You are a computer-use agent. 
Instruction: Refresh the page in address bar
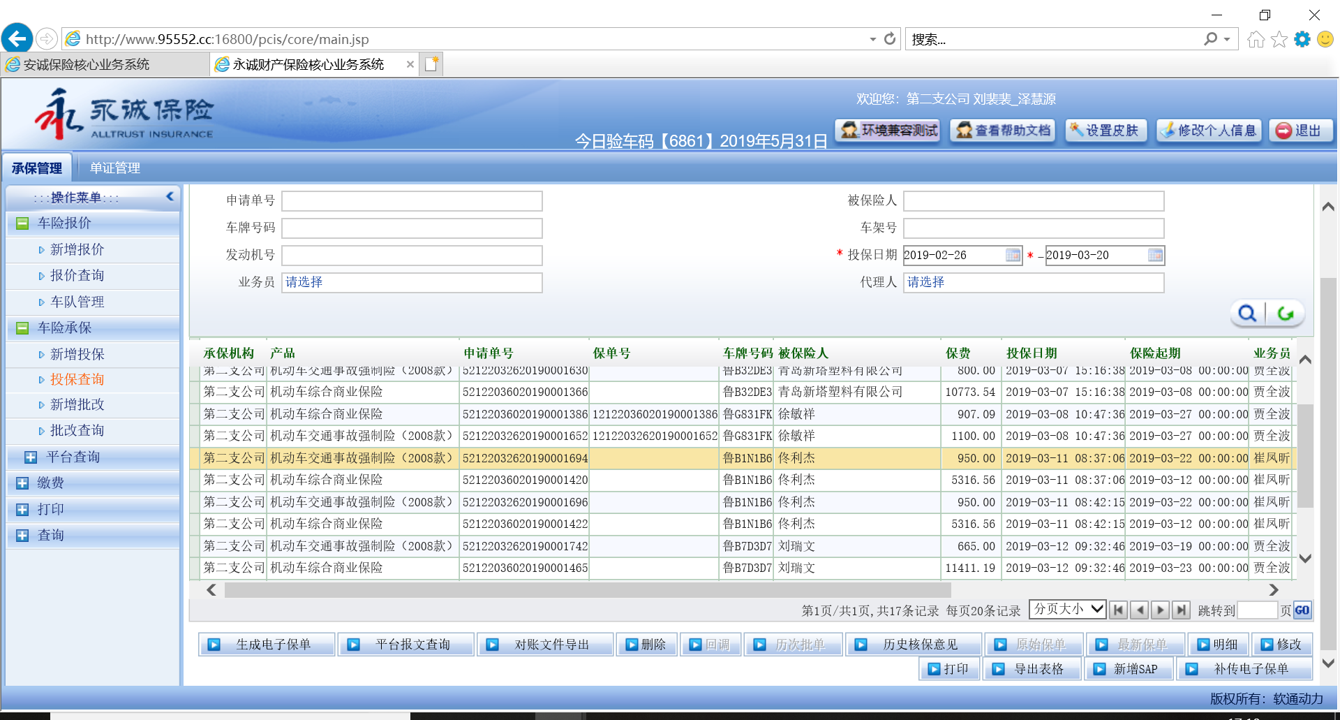[x=890, y=39]
